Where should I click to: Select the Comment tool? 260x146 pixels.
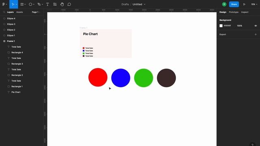69,4
